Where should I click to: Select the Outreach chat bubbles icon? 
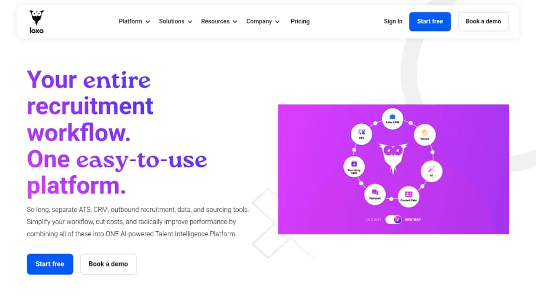coord(375,194)
